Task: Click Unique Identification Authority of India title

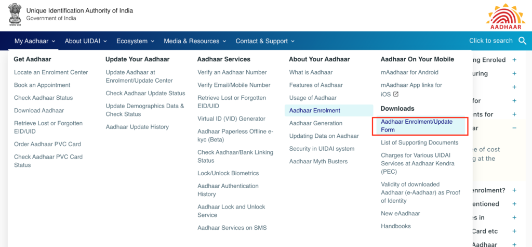Action: [x=79, y=10]
